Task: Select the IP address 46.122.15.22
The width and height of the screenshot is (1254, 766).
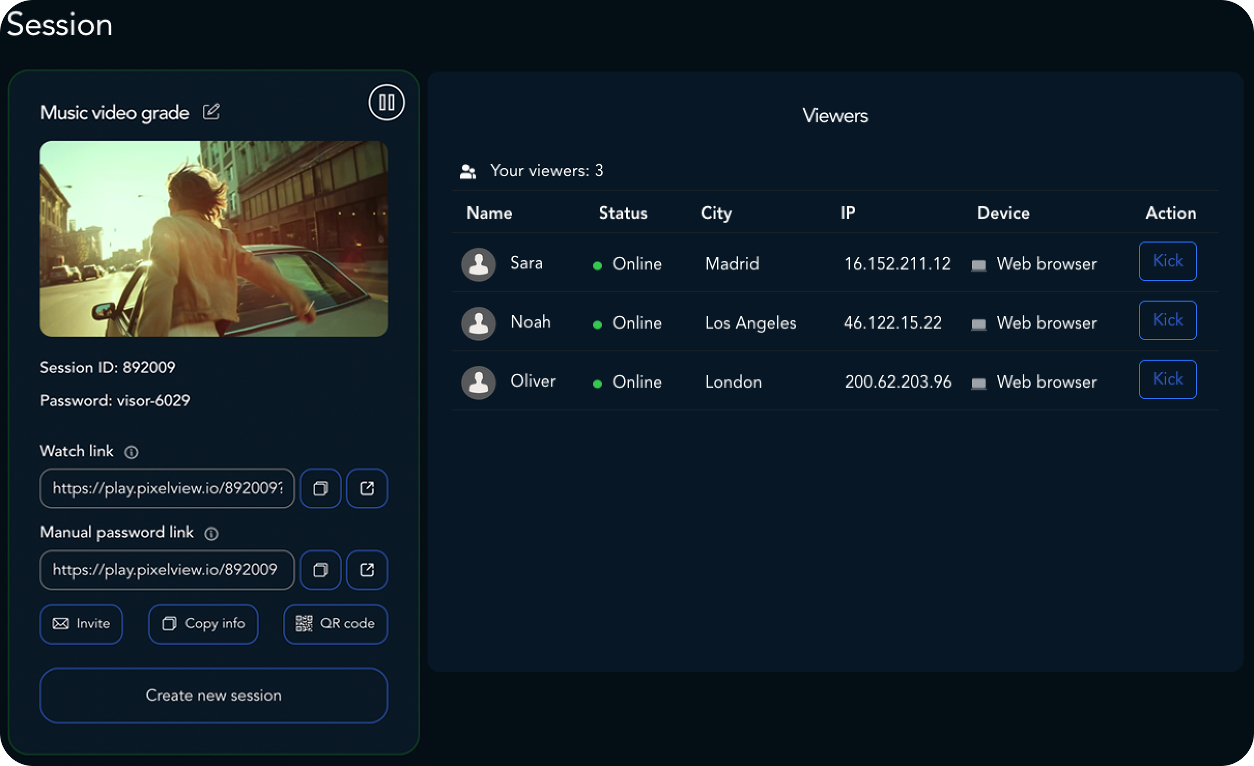Action: tap(892, 323)
